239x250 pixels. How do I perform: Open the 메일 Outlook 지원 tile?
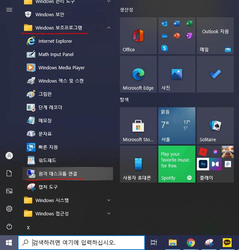215,36
